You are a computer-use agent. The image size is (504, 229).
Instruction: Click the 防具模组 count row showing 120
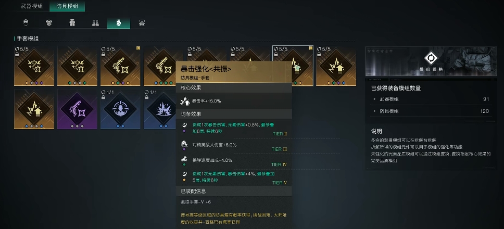pos(431,111)
